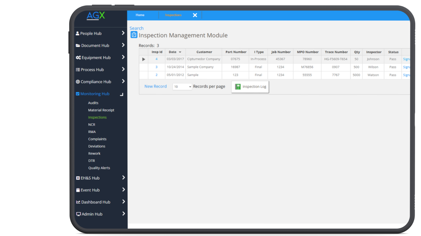The height and width of the screenshot is (236, 421).
Task: Expand the Event Hub chevron
Action: pyautogui.click(x=123, y=190)
